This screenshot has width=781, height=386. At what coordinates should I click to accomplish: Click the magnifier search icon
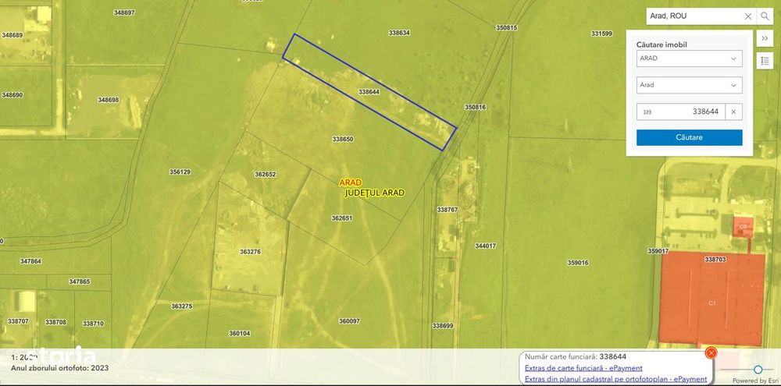(765, 16)
